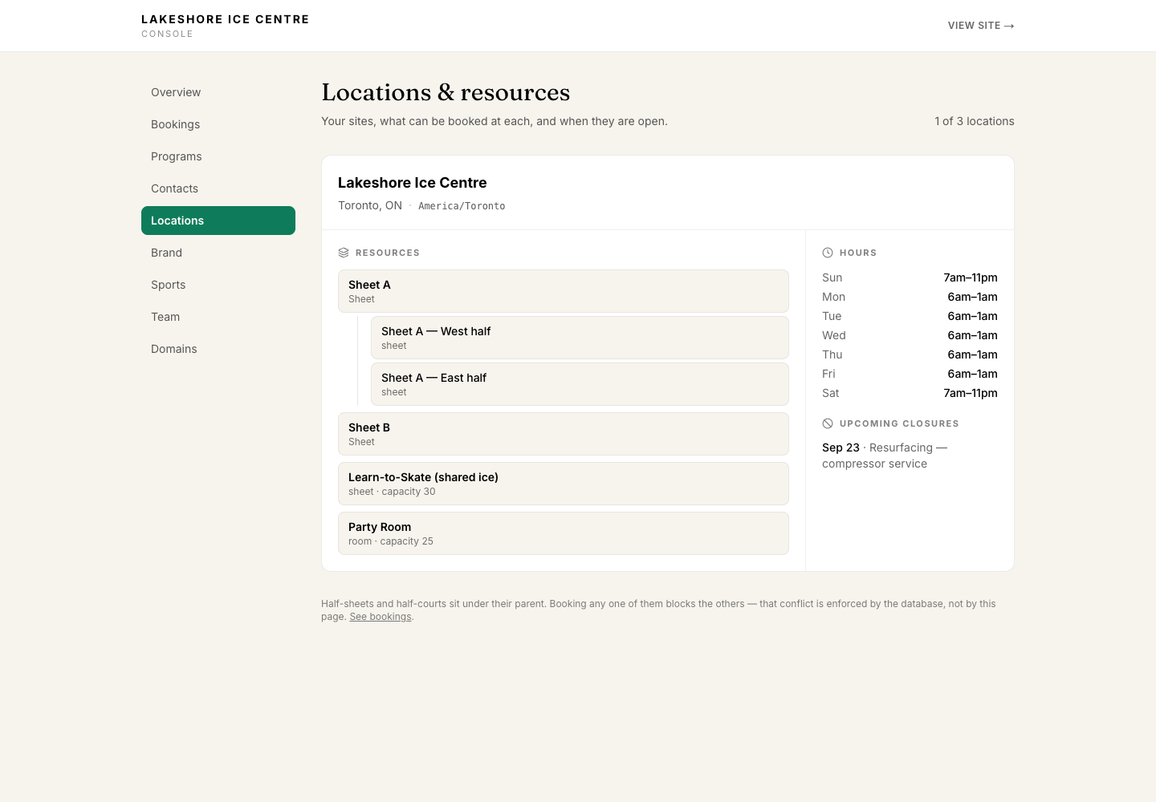Open Brand in the sidebar
Screen dimensions: 1156x802
pos(218,253)
